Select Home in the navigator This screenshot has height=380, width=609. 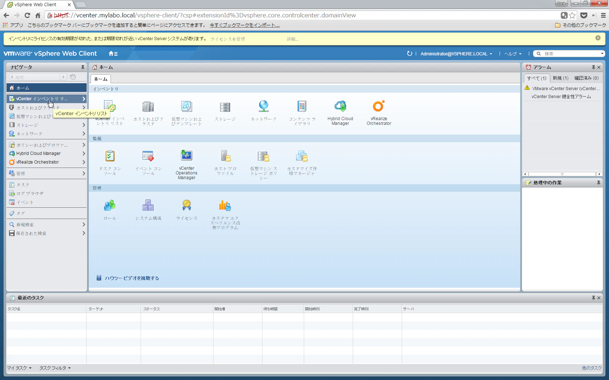point(46,88)
